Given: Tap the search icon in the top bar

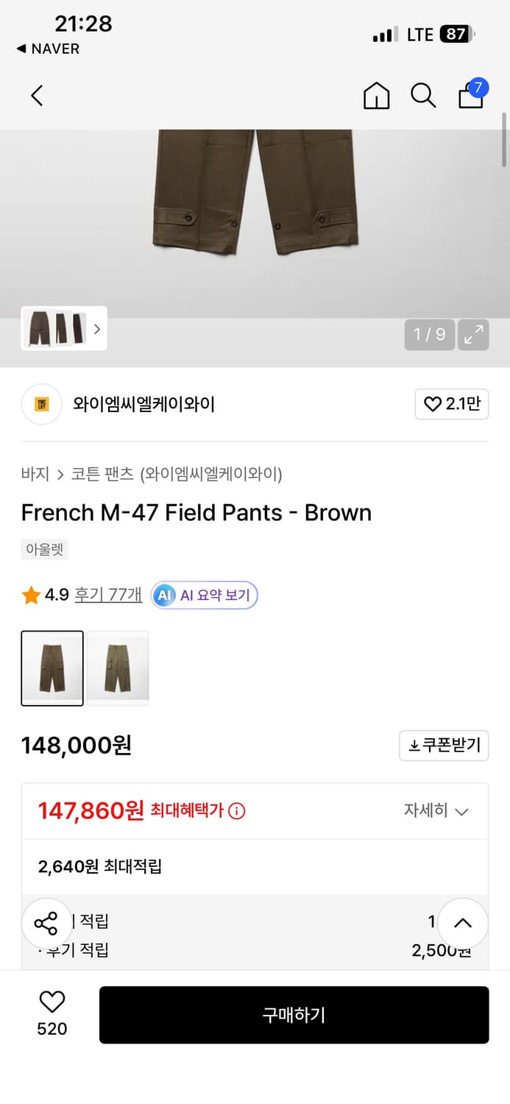Looking at the screenshot, I should point(423,96).
